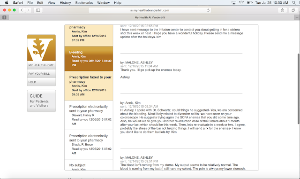Screen dimensions: 300x179
Task: Go to MY HEALTH HOME
Action: (41, 65)
